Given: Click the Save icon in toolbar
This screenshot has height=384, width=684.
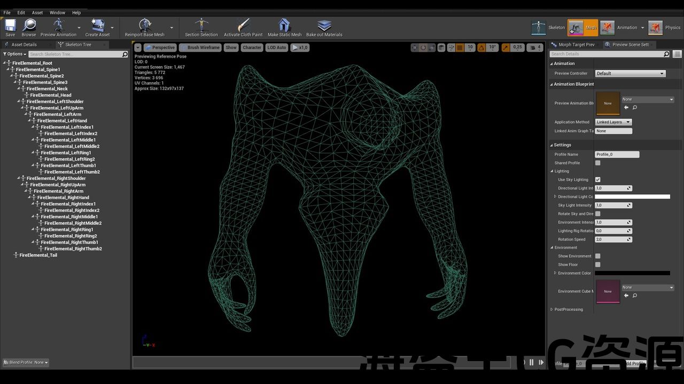Looking at the screenshot, I should [x=10, y=26].
